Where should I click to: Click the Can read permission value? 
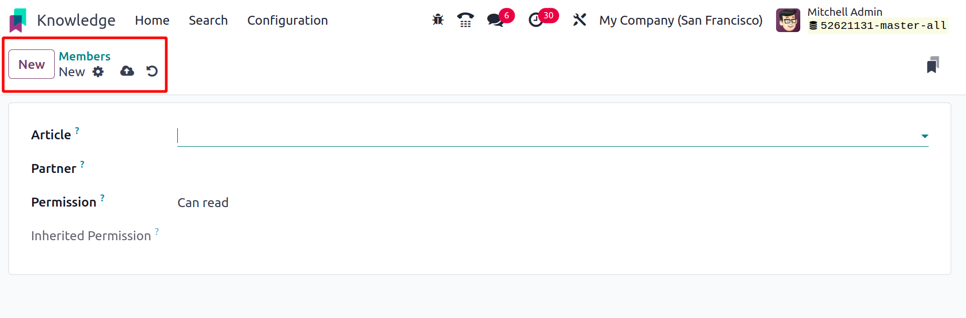coord(203,203)
